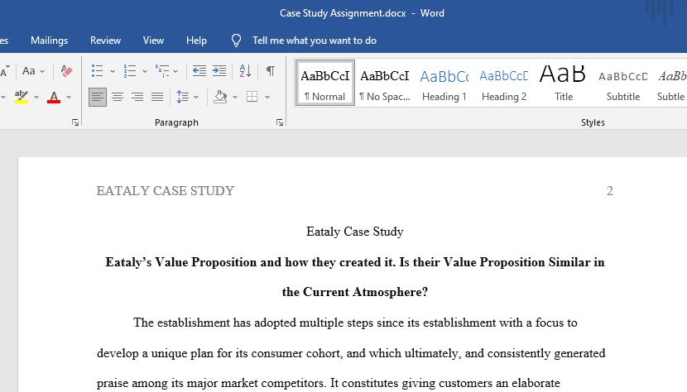Viewport: 687px width, 392px height.
Task: Open numbering library dropdown arrow
Action: point(144,71)
